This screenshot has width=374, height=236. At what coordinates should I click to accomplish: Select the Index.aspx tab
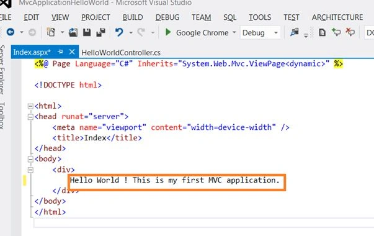(32, 52)
